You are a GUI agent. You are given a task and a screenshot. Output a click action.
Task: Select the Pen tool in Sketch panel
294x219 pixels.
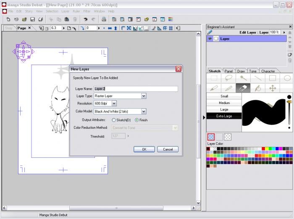(x=214, y=88)
